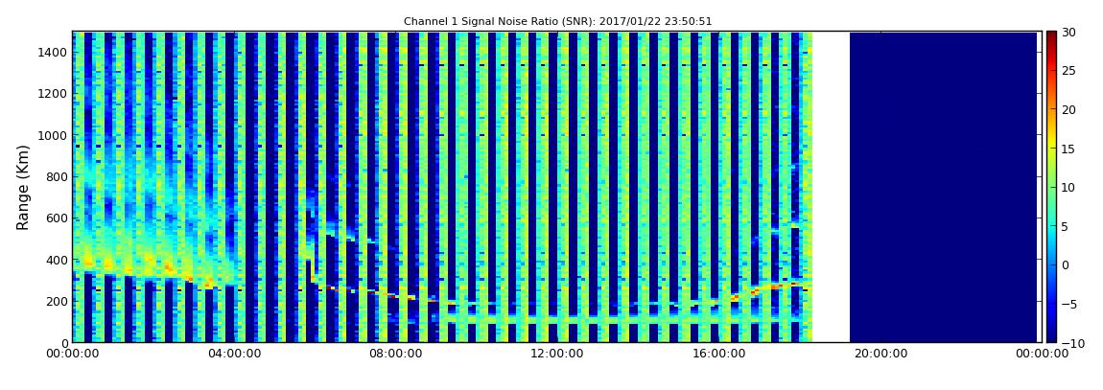
Task: Click the colorbar label 5
Action: coord(1066,226)
